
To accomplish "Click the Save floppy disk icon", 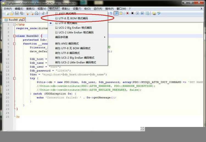I will [x=17, y=13].
